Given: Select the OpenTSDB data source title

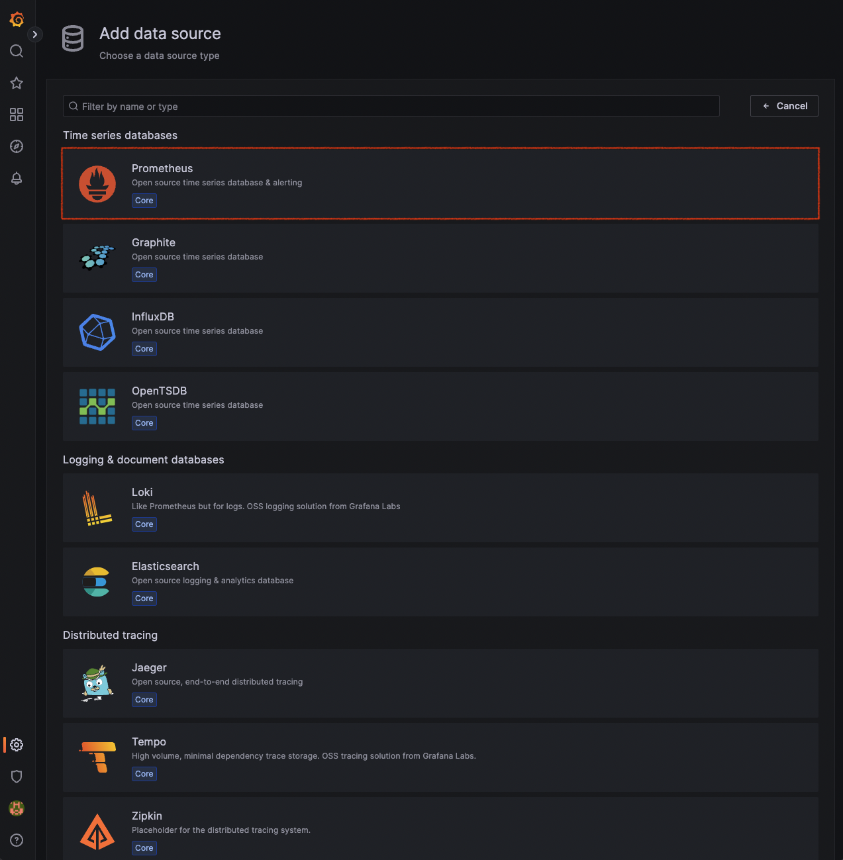Looking at the screenshot, I should pos(159,391).
